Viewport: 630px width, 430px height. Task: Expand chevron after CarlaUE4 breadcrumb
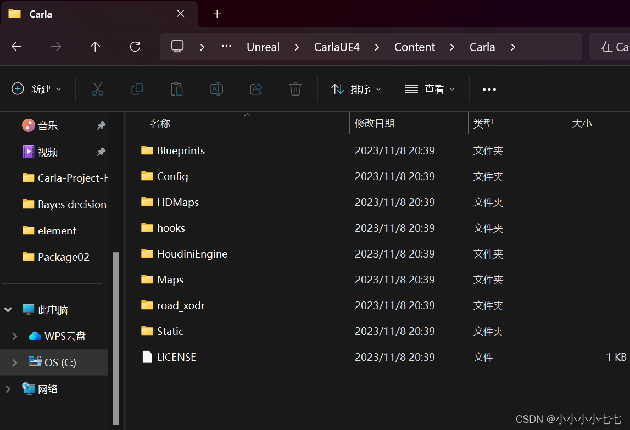click(377, 47)
